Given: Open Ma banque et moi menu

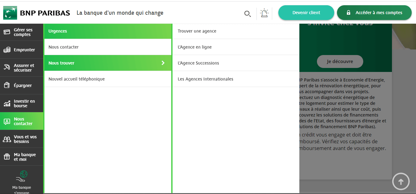Looking at the screenshot, I should click(x=22, y=157).
